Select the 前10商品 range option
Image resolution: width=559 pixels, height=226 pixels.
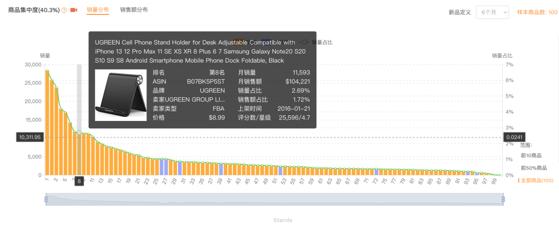coord(531,156)
